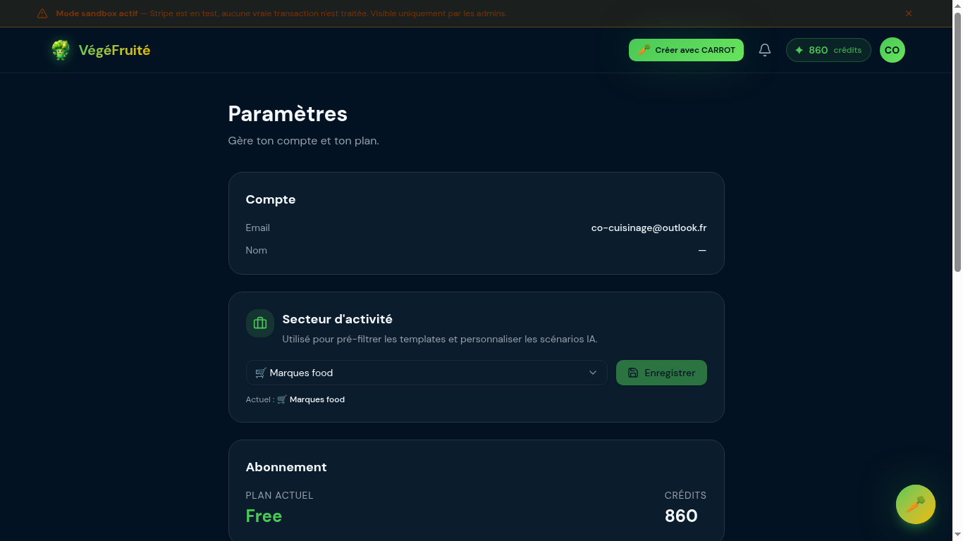Click the Free plan label under Abonnement

264,516
